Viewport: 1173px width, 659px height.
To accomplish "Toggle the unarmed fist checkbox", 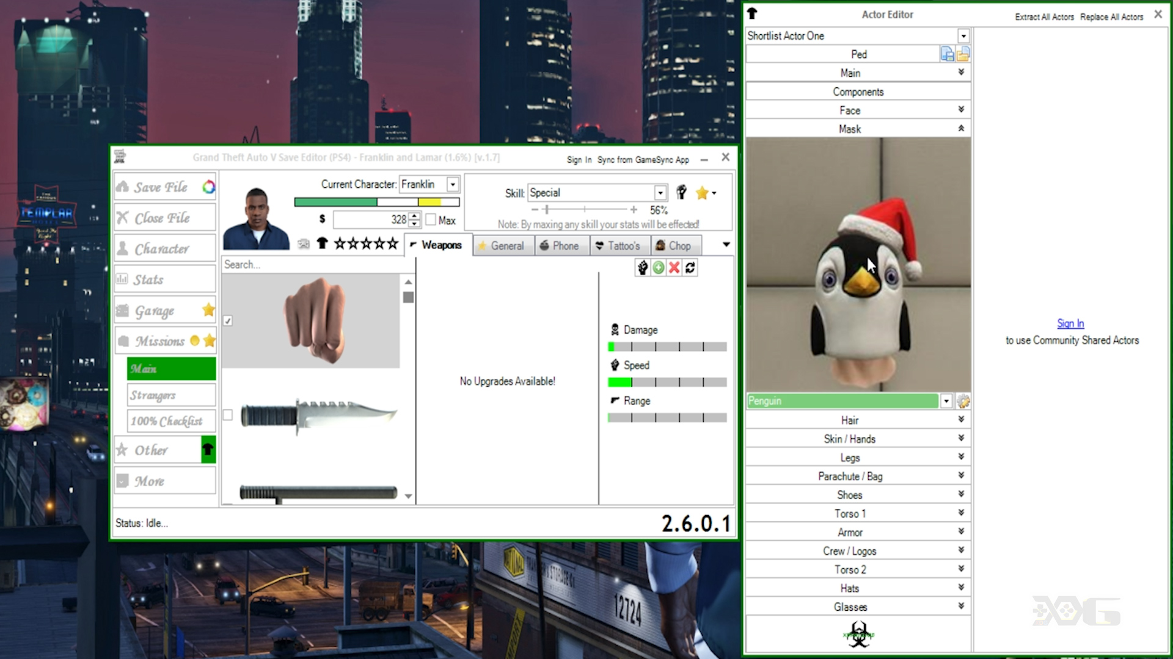I will tap(228, 320).
